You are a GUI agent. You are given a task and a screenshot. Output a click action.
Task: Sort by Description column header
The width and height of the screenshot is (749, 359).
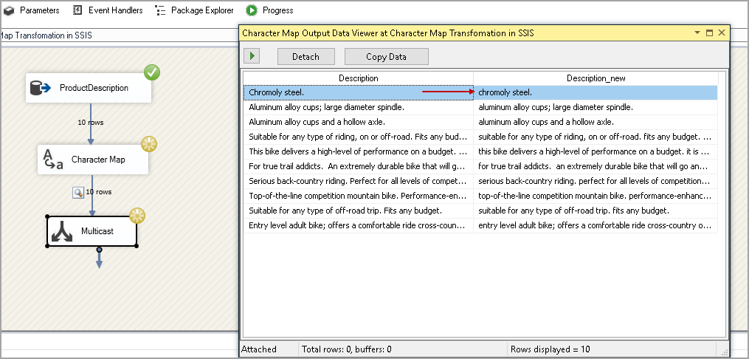point(359,78)
